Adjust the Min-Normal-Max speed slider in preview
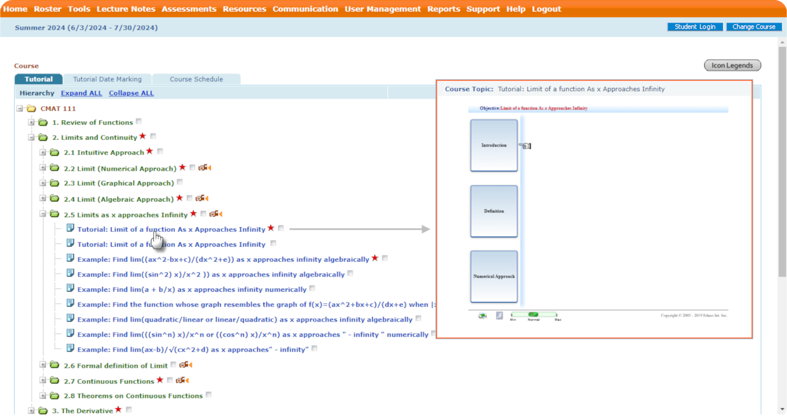This screenshot has height=419, width=787. click(534, 315)
